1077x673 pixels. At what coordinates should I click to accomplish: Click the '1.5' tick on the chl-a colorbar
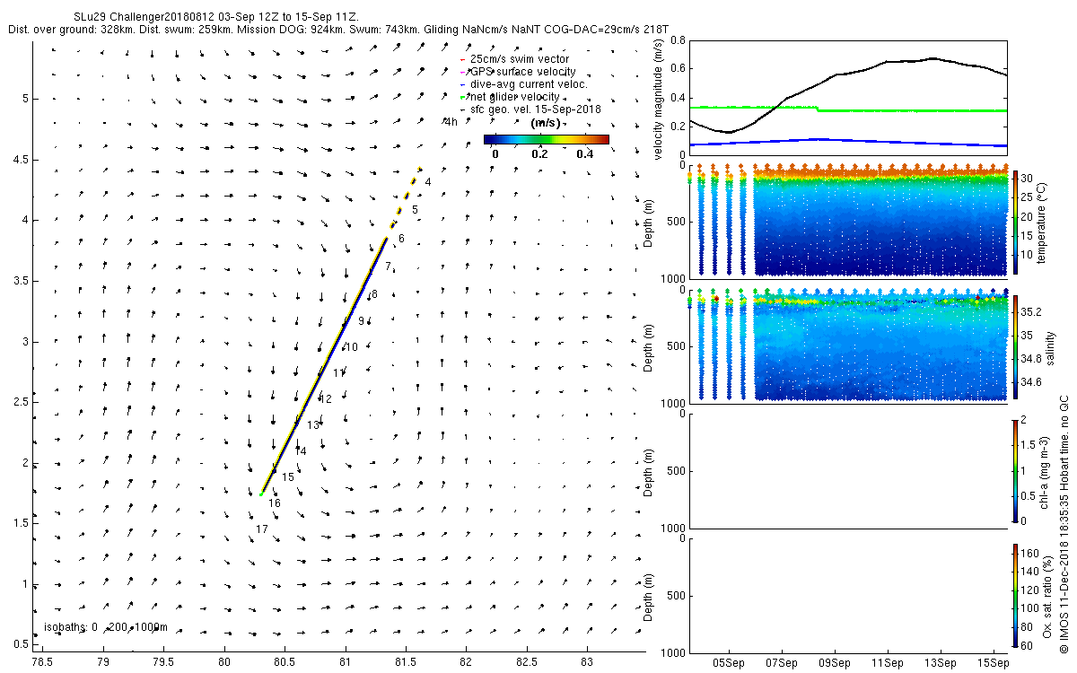pos(1029,443)
